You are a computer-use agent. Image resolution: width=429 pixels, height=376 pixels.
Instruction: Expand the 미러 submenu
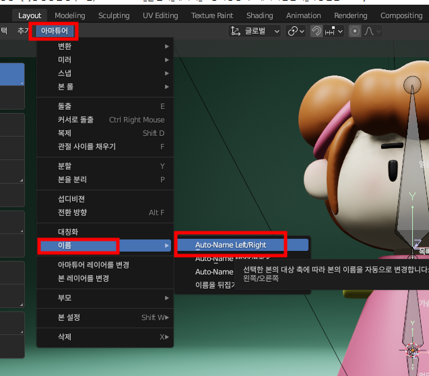[x=105, y=60]
